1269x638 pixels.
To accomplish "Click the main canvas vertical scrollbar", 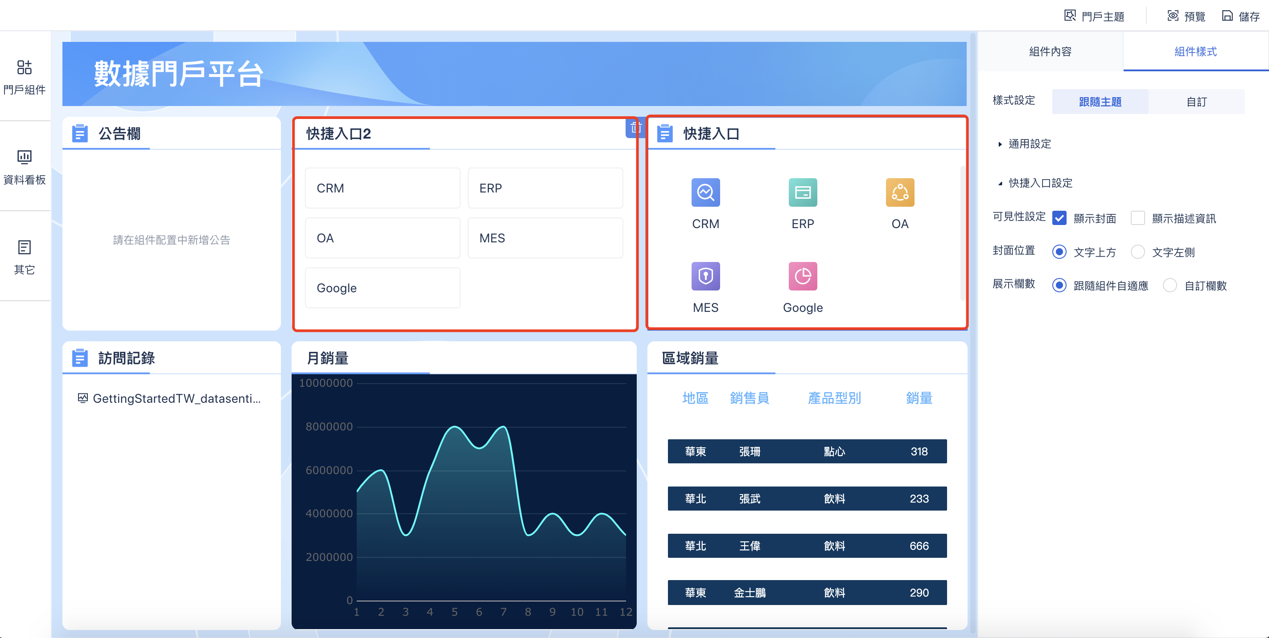I will [973, 332].
